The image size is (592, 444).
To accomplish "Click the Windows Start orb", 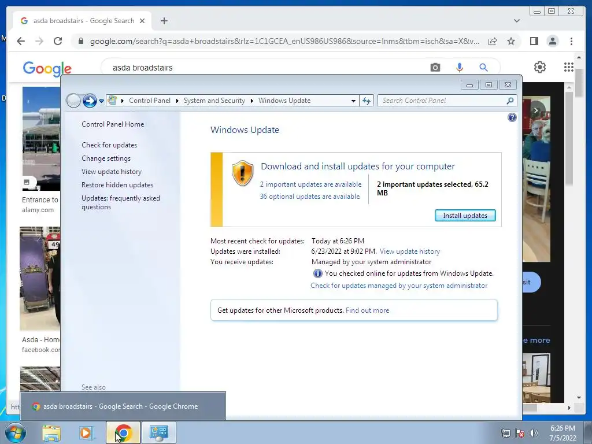I will point(15,432).
